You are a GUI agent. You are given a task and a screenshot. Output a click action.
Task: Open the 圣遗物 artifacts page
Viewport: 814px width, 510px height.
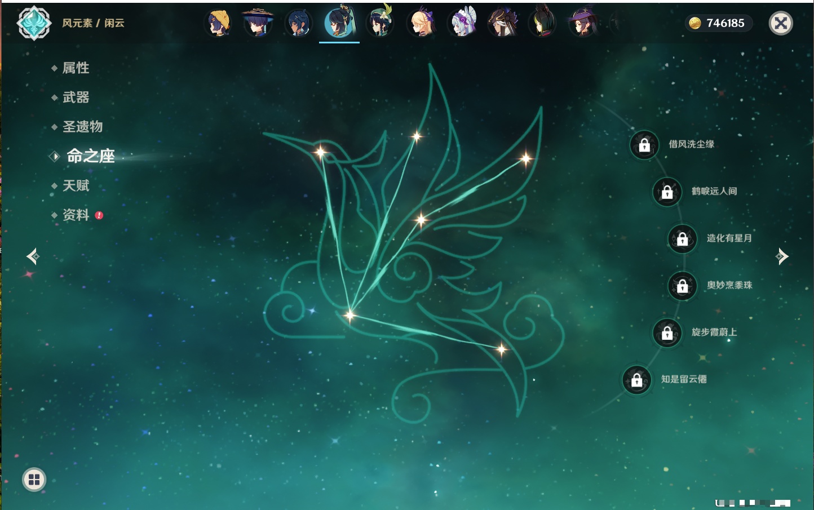82,127
